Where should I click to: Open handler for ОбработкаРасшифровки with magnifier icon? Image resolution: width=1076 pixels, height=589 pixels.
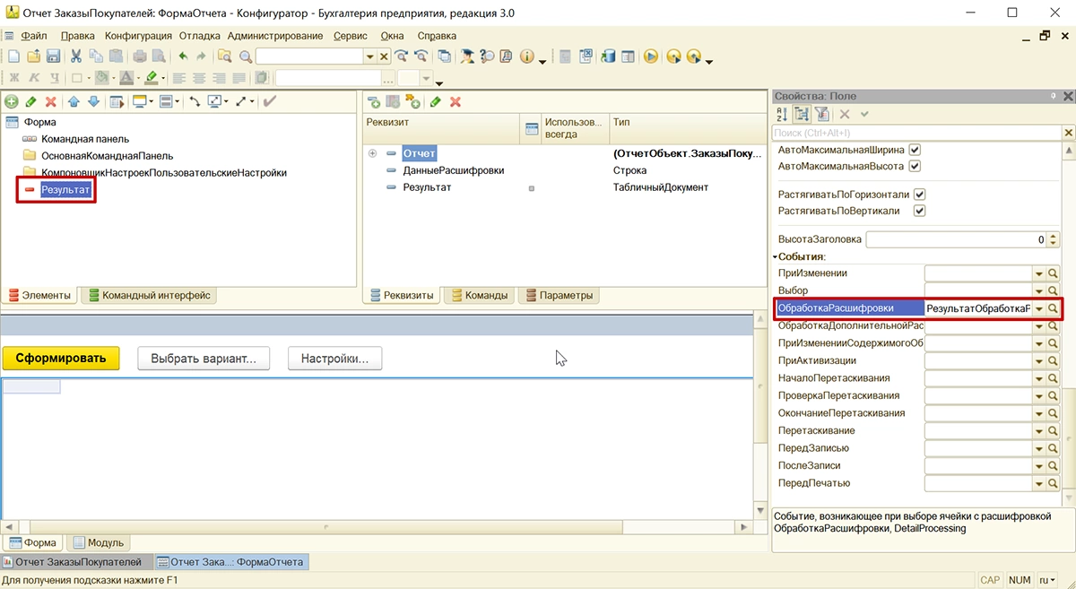[1054, 308]
